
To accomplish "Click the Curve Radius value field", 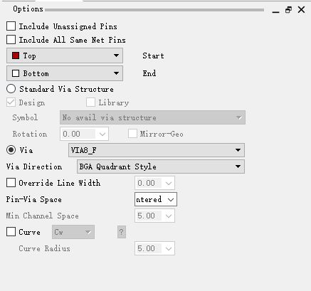I will click(x=154, y=248).
